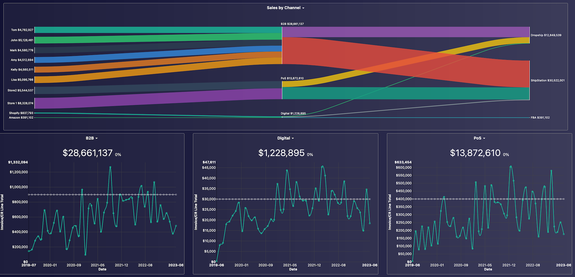Image resolution: width=575 pixels, height=277 pixels.
Task: Select the Amazon $391,102 source label
Action: click(21, 118)
